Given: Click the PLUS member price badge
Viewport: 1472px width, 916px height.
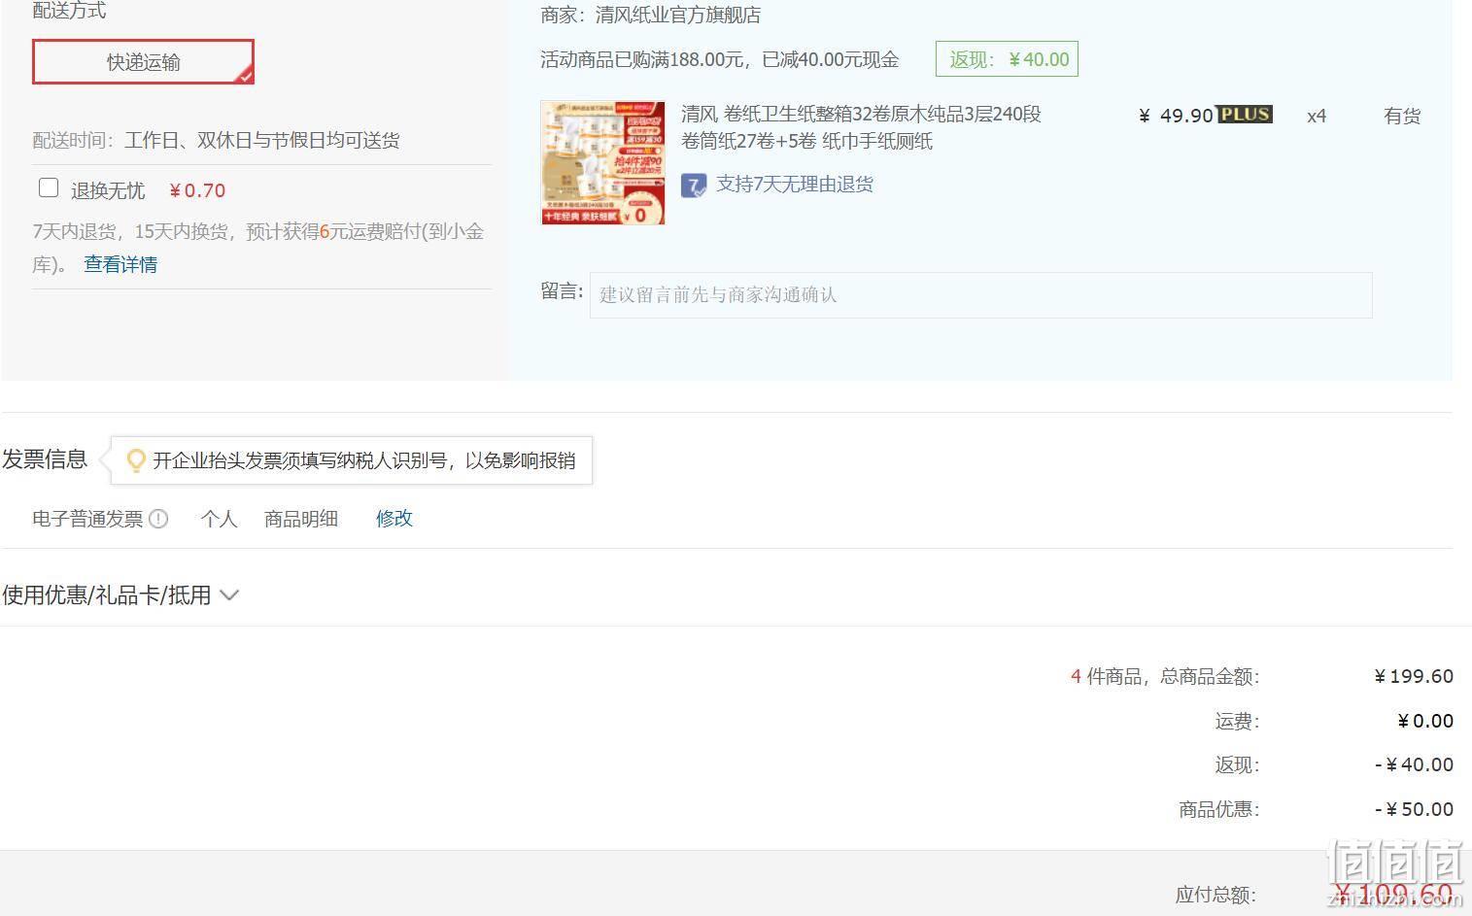Looking at the screenshot, I should (x=1246, y=115).
